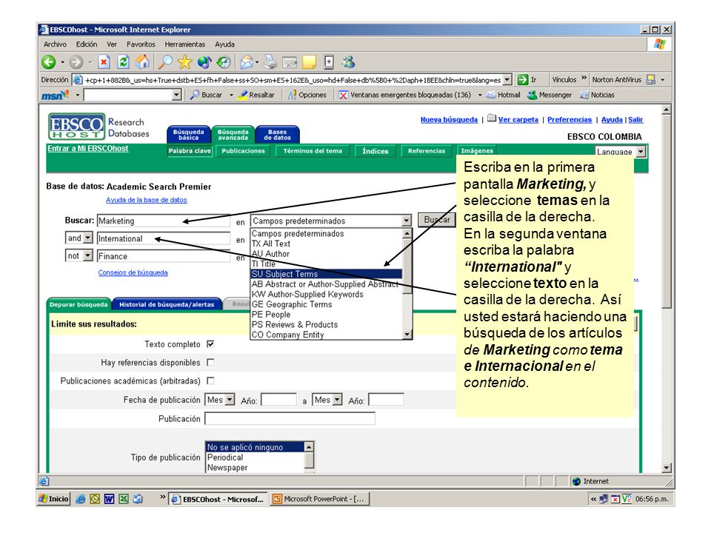The image size is (711, 533).
Task: Click the IE Back arrow icon
Action: pos(48,62)
